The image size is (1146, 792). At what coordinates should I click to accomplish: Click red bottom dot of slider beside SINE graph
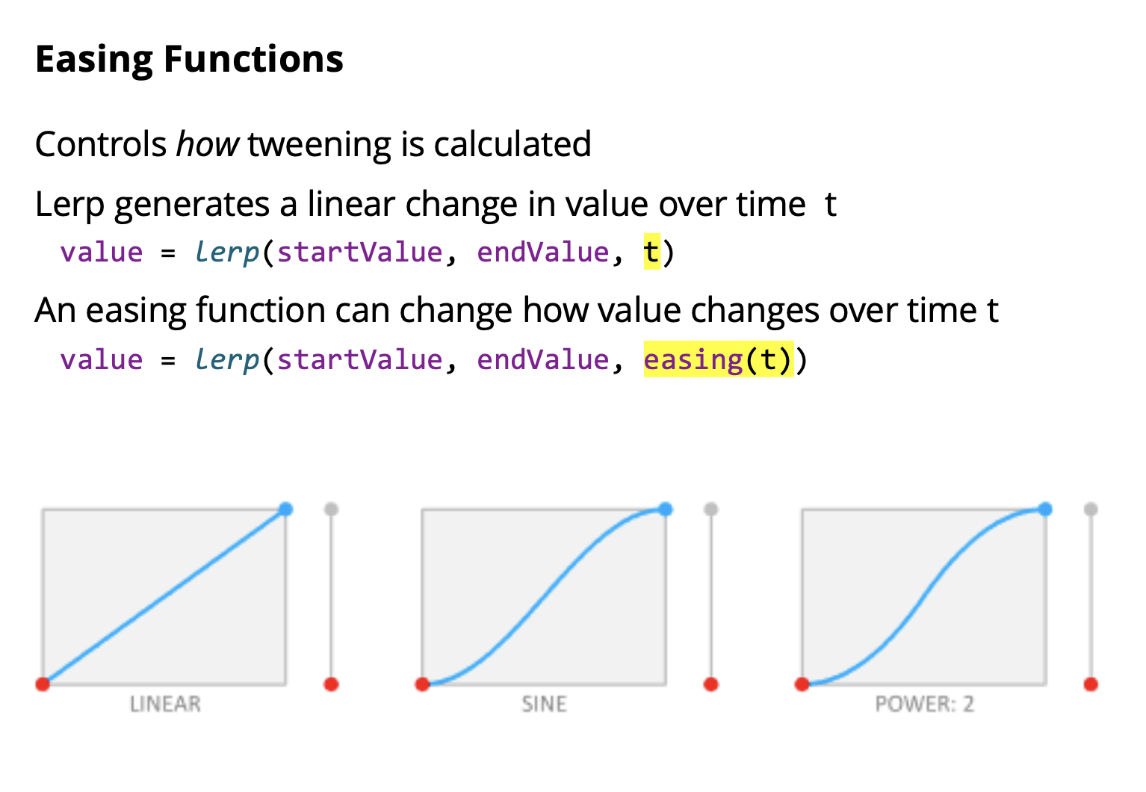[x=711, y=684]
